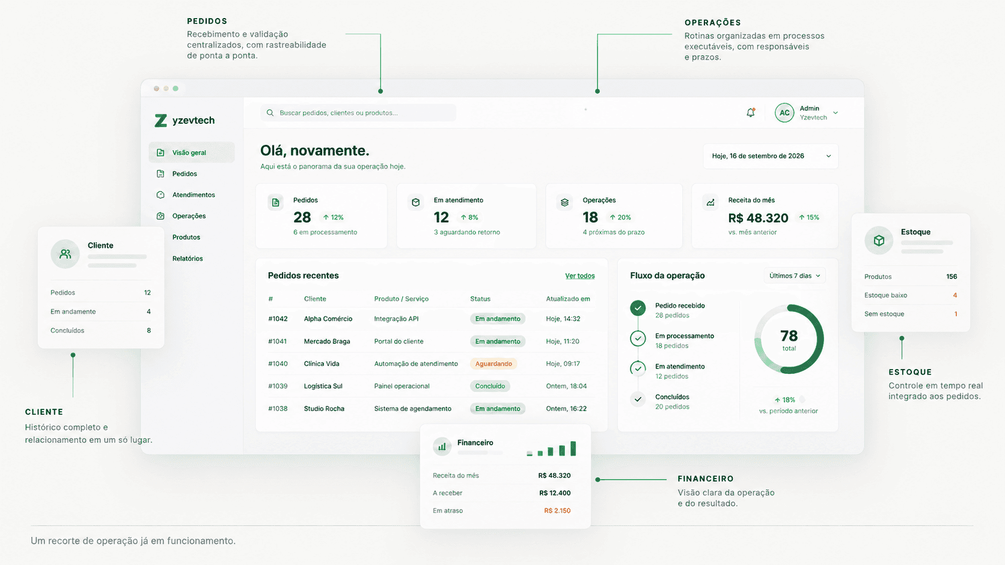Select Visão geral in the sidebar
Image resolution: width=1005 pixels, height=565 pixels.
pyautogui.click(x=192, y=153)
